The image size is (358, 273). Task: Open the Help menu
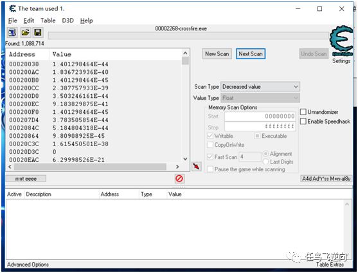point(87,21)
